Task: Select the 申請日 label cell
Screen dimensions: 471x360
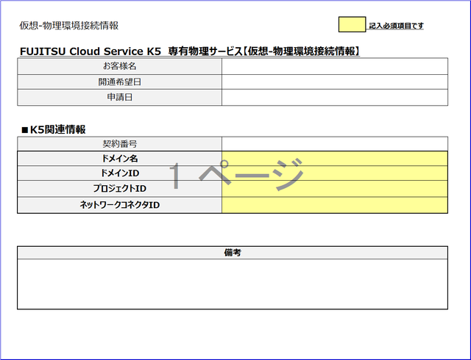Action: (x=119, y=98)
